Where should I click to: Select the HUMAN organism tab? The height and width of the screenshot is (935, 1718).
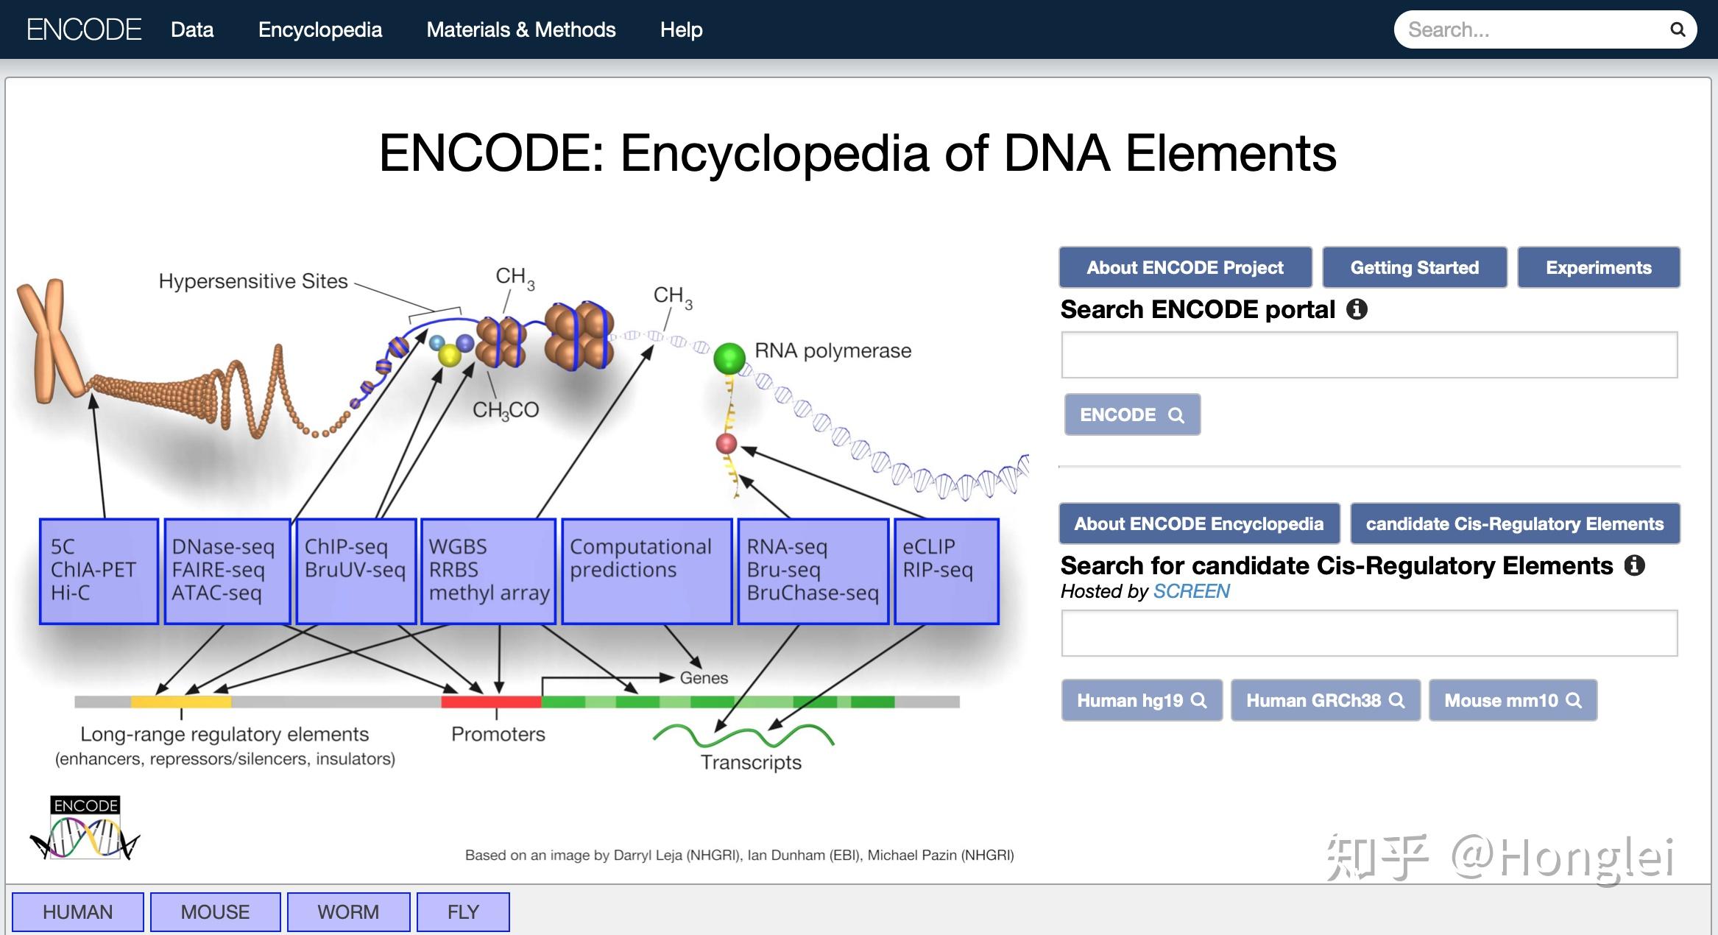[x=77, y=912]
